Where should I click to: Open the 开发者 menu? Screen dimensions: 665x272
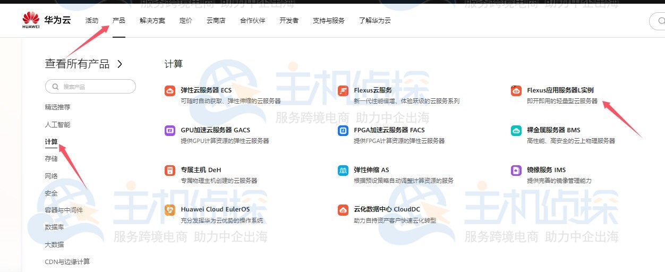tap(289, 21)
